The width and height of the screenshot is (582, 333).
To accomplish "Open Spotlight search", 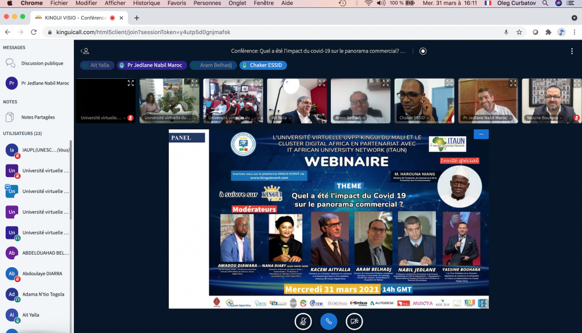I will tap(545, 3).
